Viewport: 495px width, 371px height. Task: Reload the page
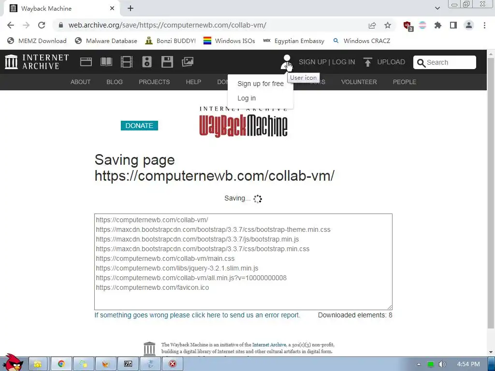tap(42, 25)
